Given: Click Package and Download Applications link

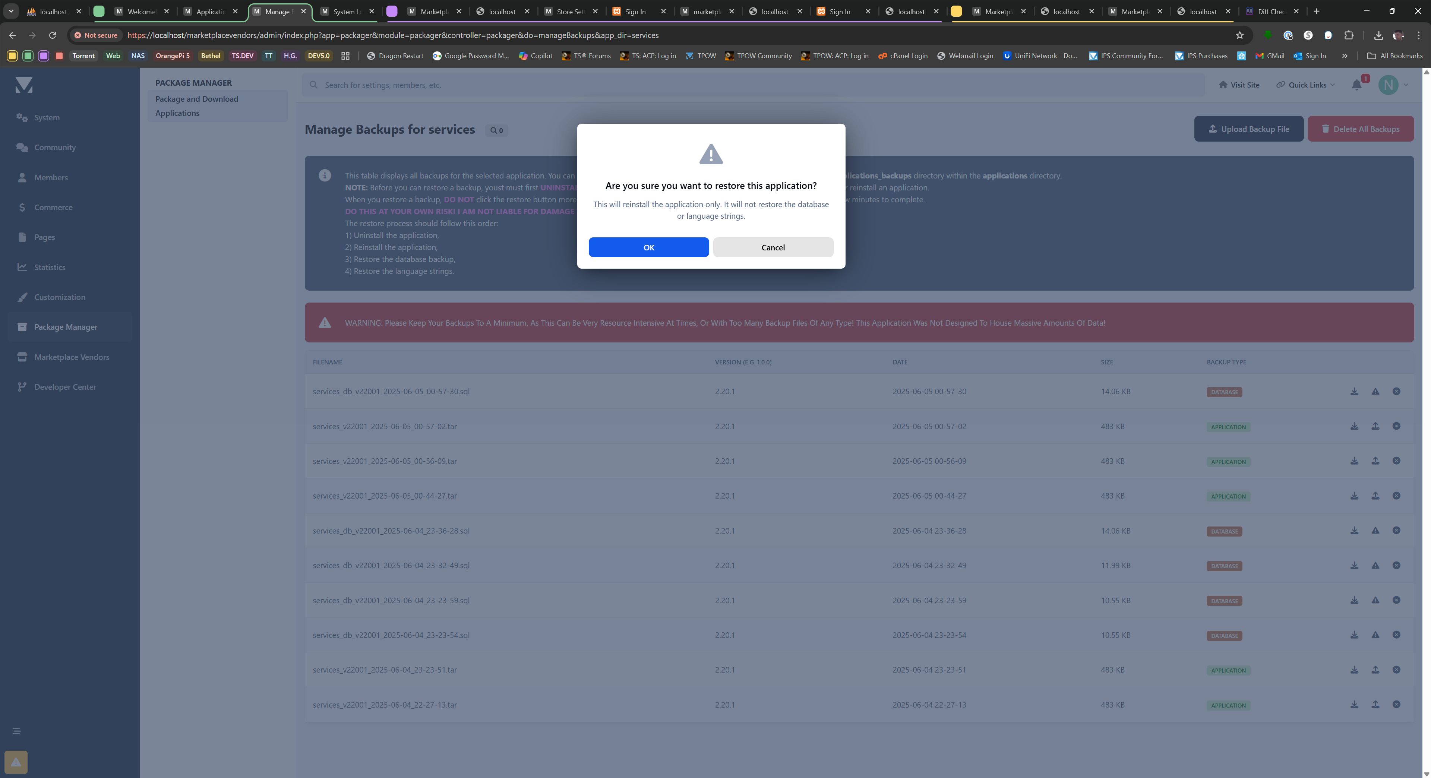Looking at the screenshot, I should pyautogui.click(x=217, y=106).
